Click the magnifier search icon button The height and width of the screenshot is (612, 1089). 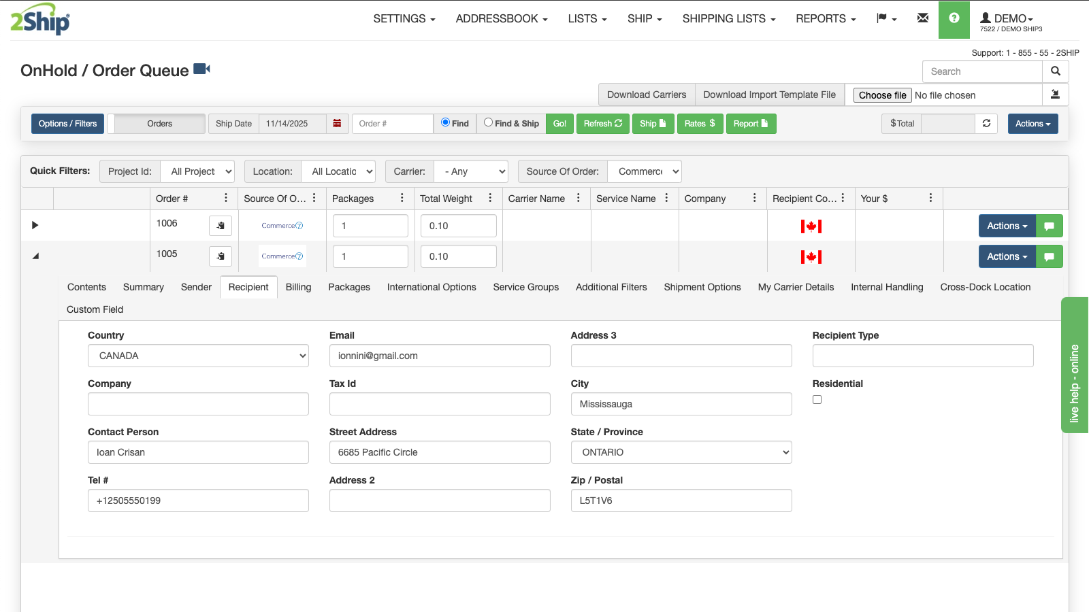coord(1055,71)
